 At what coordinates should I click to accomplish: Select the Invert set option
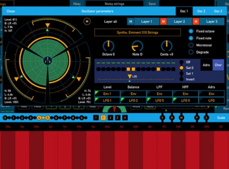click(181, 79)
